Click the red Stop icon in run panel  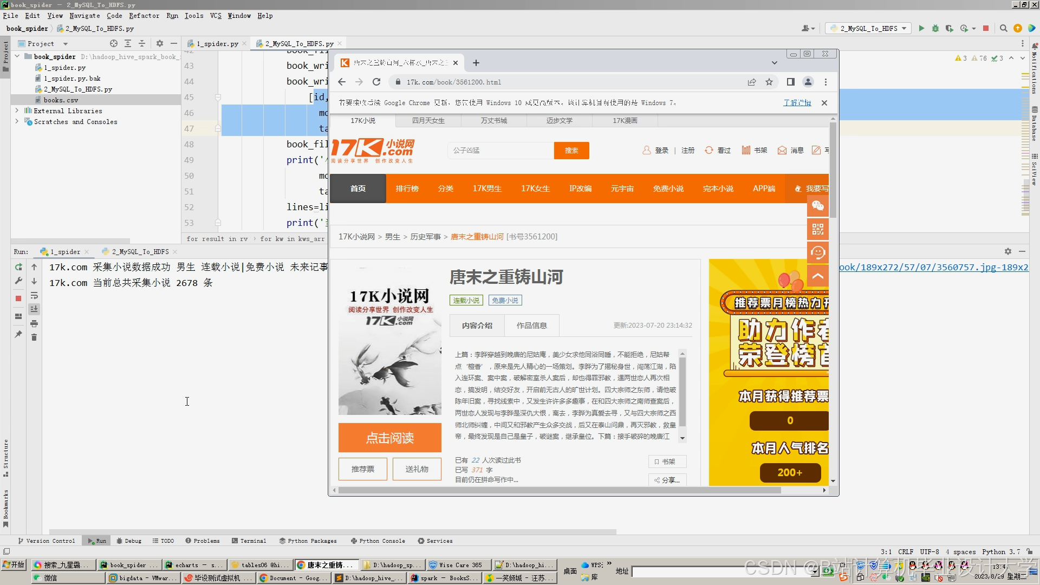18,298
